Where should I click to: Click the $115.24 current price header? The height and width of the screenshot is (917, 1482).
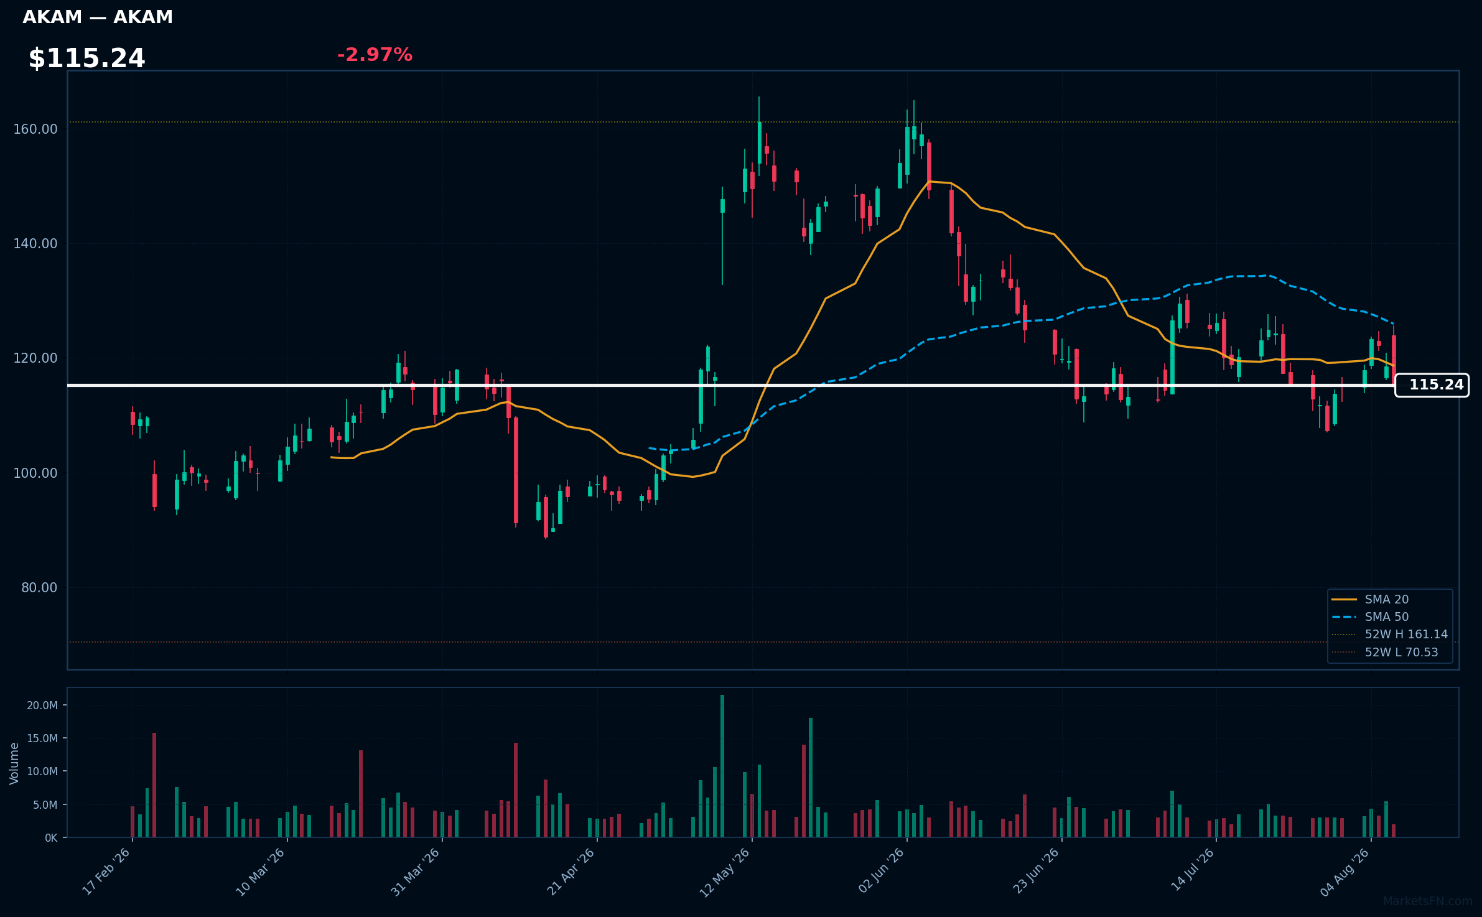[86, 58]
